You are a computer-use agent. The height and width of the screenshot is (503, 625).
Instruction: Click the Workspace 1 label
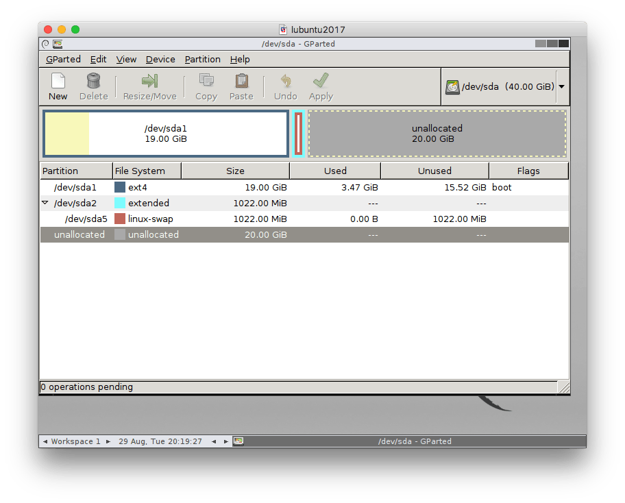point(76,441)
